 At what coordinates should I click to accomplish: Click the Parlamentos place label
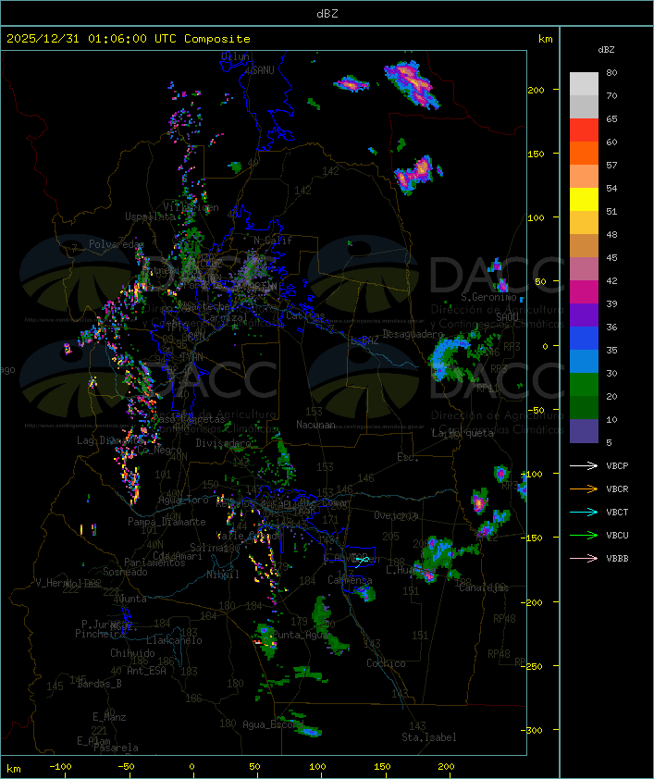(x=154, y=563)
